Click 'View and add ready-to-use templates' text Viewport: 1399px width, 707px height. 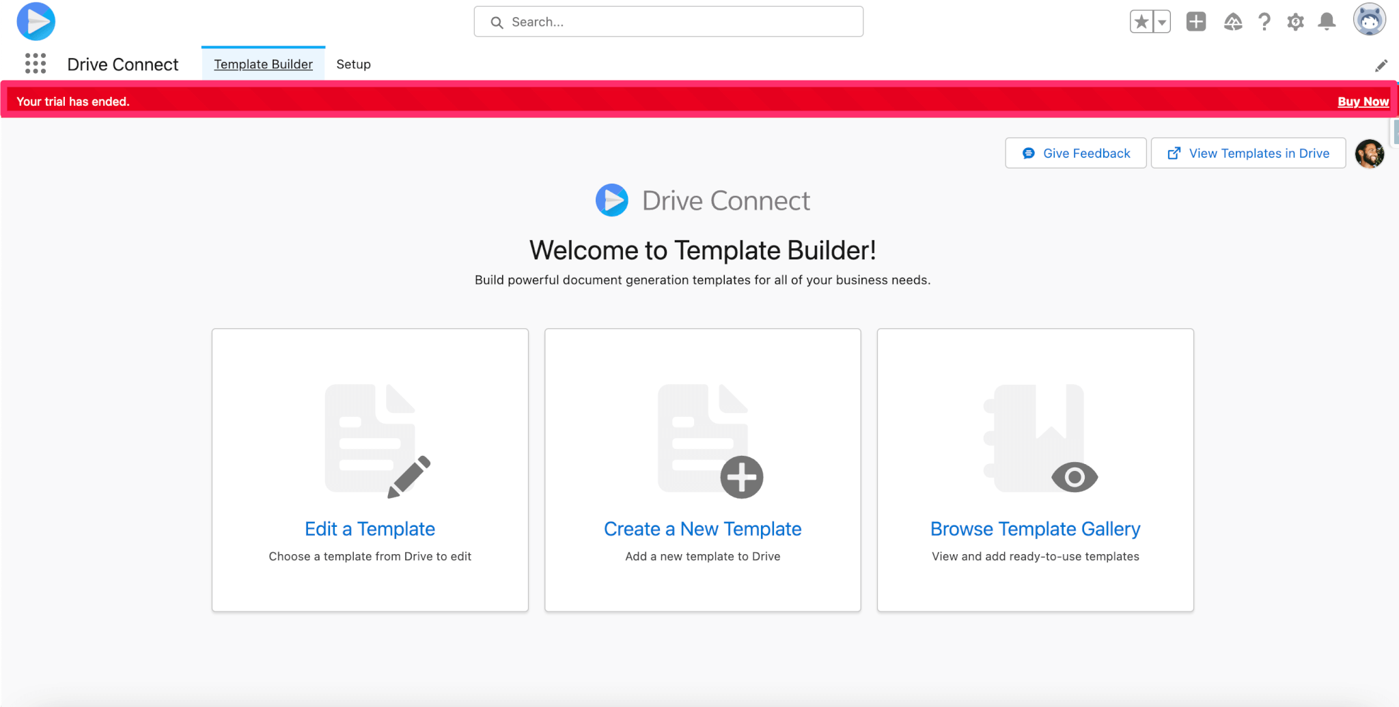click(x=1036, y=556)
